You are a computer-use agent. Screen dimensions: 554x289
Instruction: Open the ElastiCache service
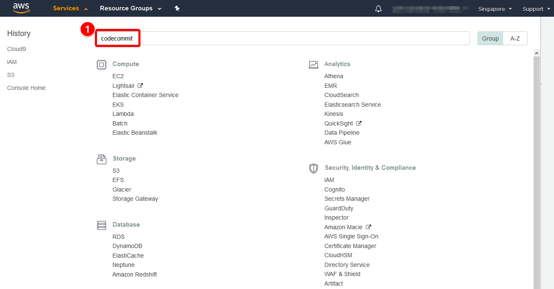coord(128,256)
